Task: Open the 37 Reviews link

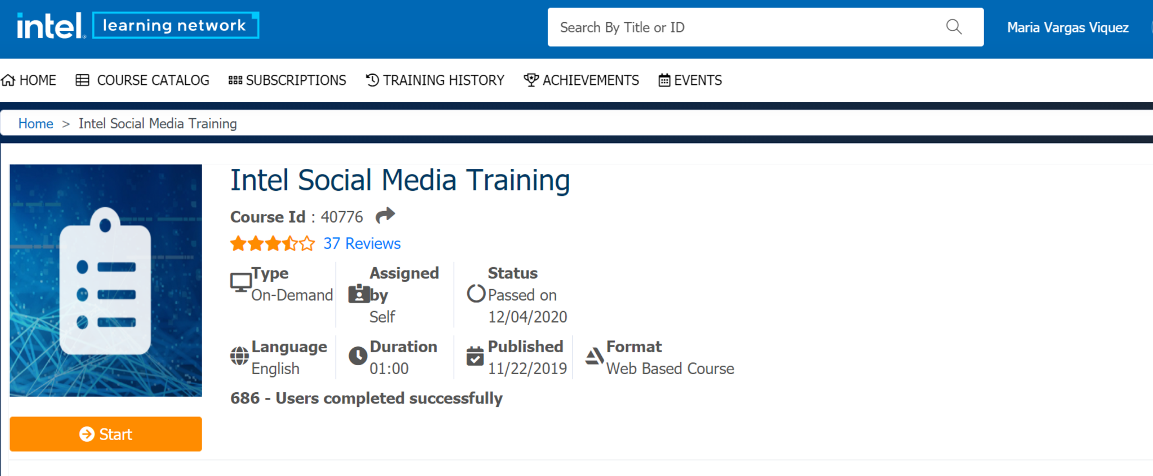Action: [x=361, y=244]
